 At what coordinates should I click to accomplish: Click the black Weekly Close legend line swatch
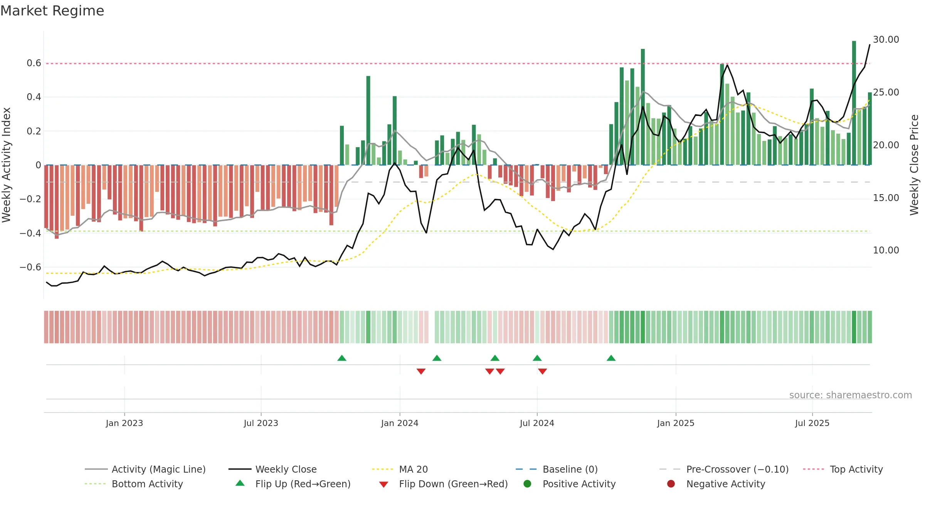click(240, 469)
